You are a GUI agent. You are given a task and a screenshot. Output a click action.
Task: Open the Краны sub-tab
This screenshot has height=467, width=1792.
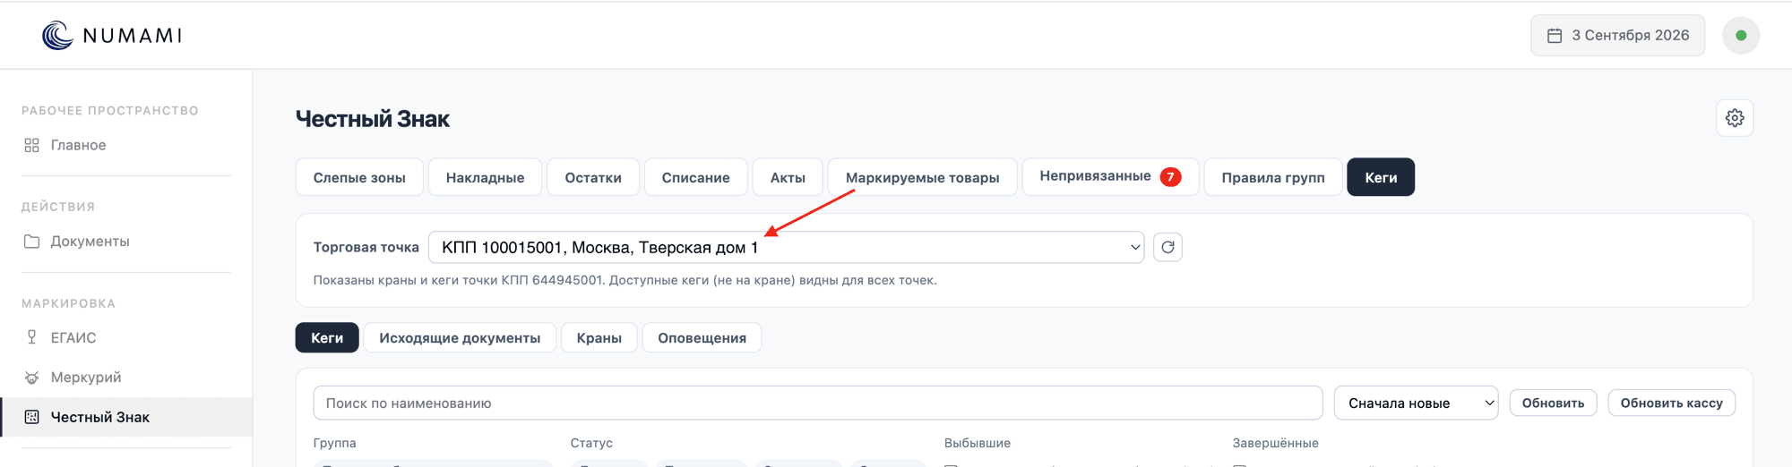pos(599,337)
